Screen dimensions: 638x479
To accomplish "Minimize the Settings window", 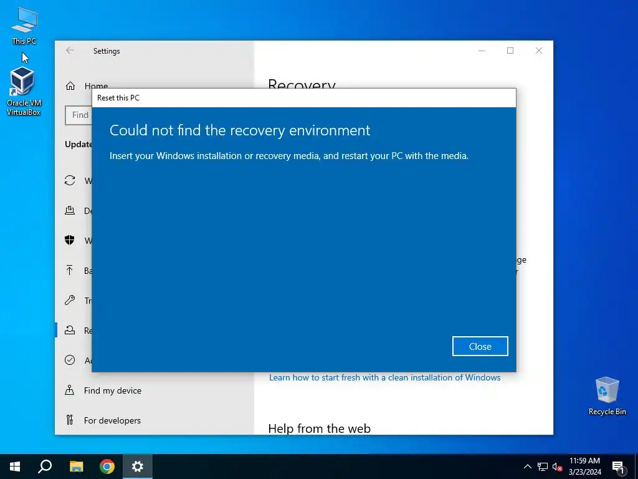I will (x=482, y=51).
